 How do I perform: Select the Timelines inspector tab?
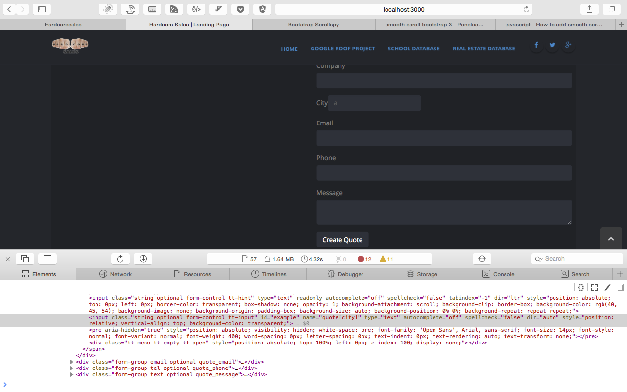click(x=268, y=274)
